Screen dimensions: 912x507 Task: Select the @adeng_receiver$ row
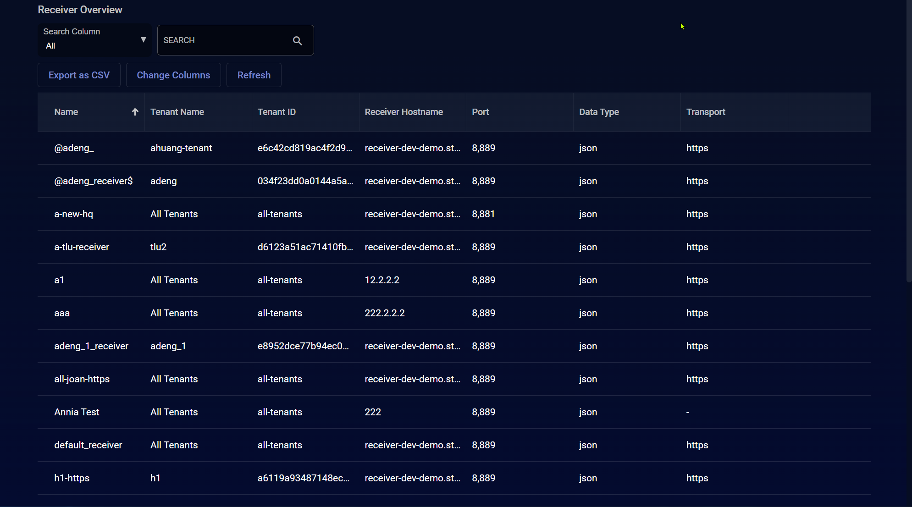94,181
